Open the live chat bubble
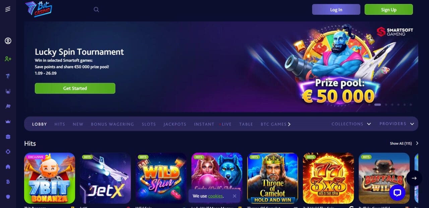This screenshot has width=429, height=208. (397, 193)
